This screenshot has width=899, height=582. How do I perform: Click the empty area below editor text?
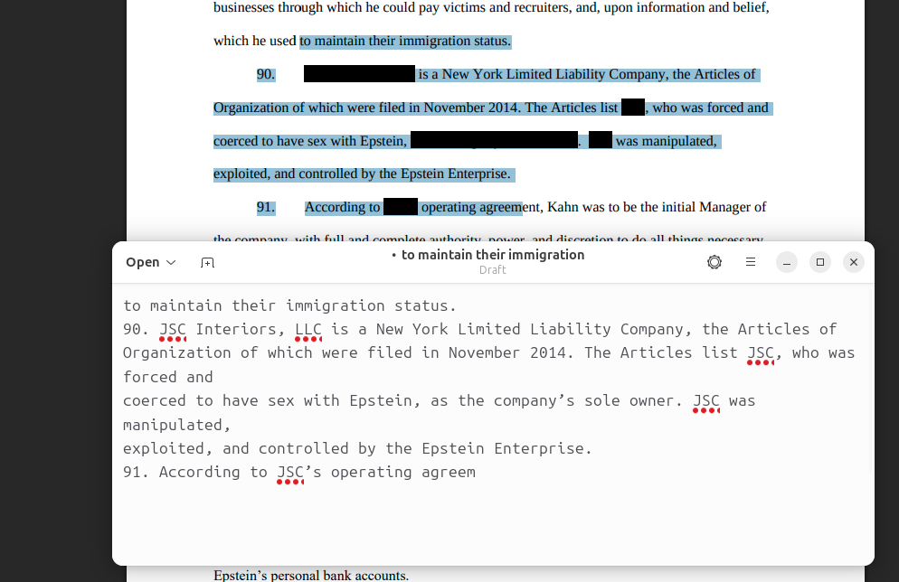pos(493,524)
